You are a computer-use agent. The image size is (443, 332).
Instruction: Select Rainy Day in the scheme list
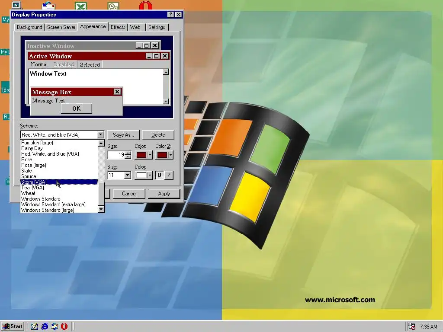tap(59, 148)
